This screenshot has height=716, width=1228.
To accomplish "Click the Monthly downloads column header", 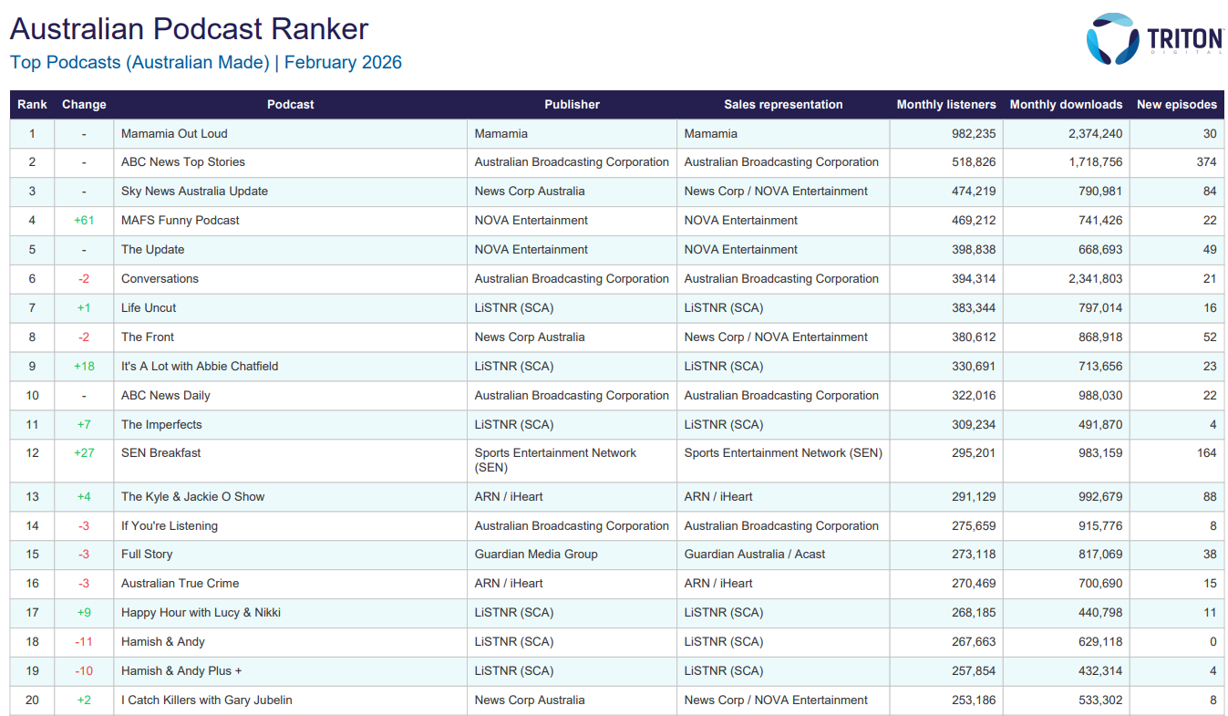I will click(1066, 105).
